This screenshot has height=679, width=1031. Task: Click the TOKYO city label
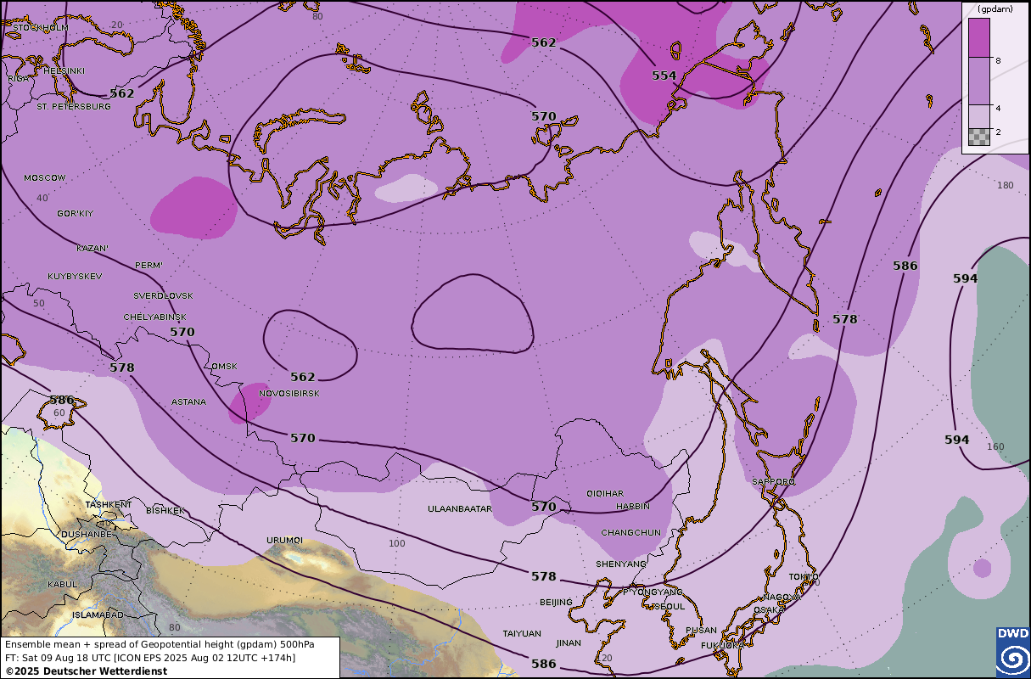(x=804, y=578)
